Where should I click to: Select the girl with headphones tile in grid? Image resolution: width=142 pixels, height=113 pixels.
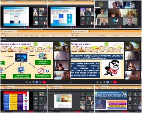(116, 5)
